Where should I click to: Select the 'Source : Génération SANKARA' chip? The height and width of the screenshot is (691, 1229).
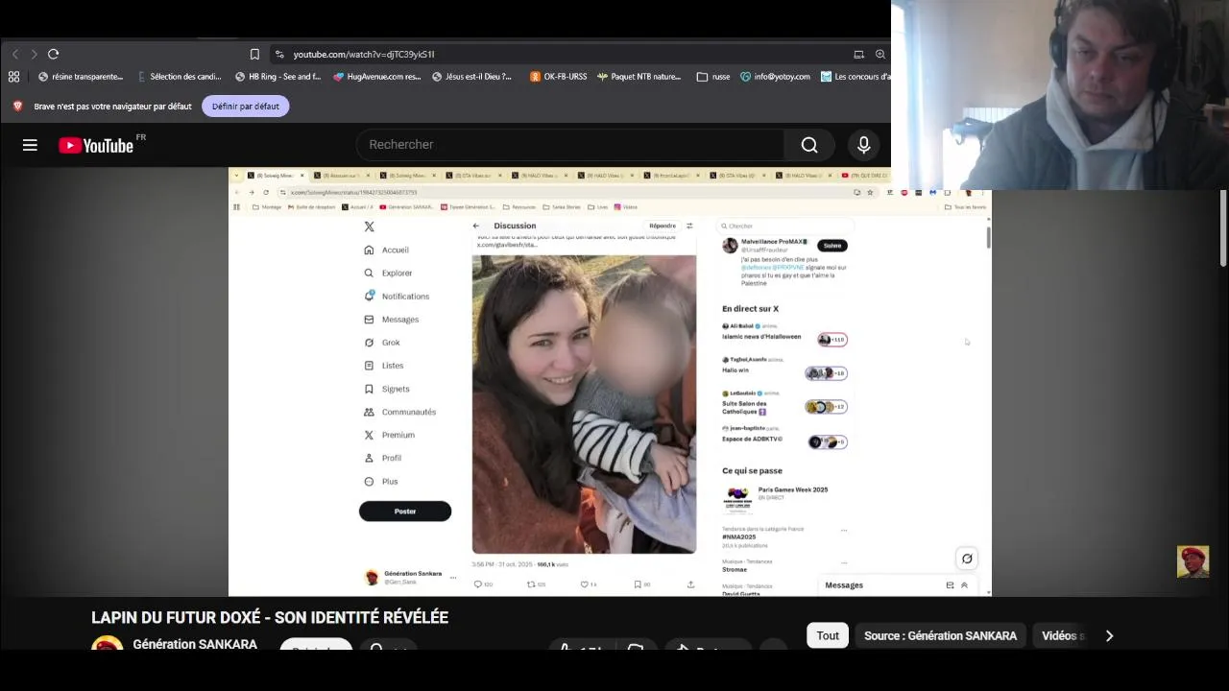(x=940, y=635)
